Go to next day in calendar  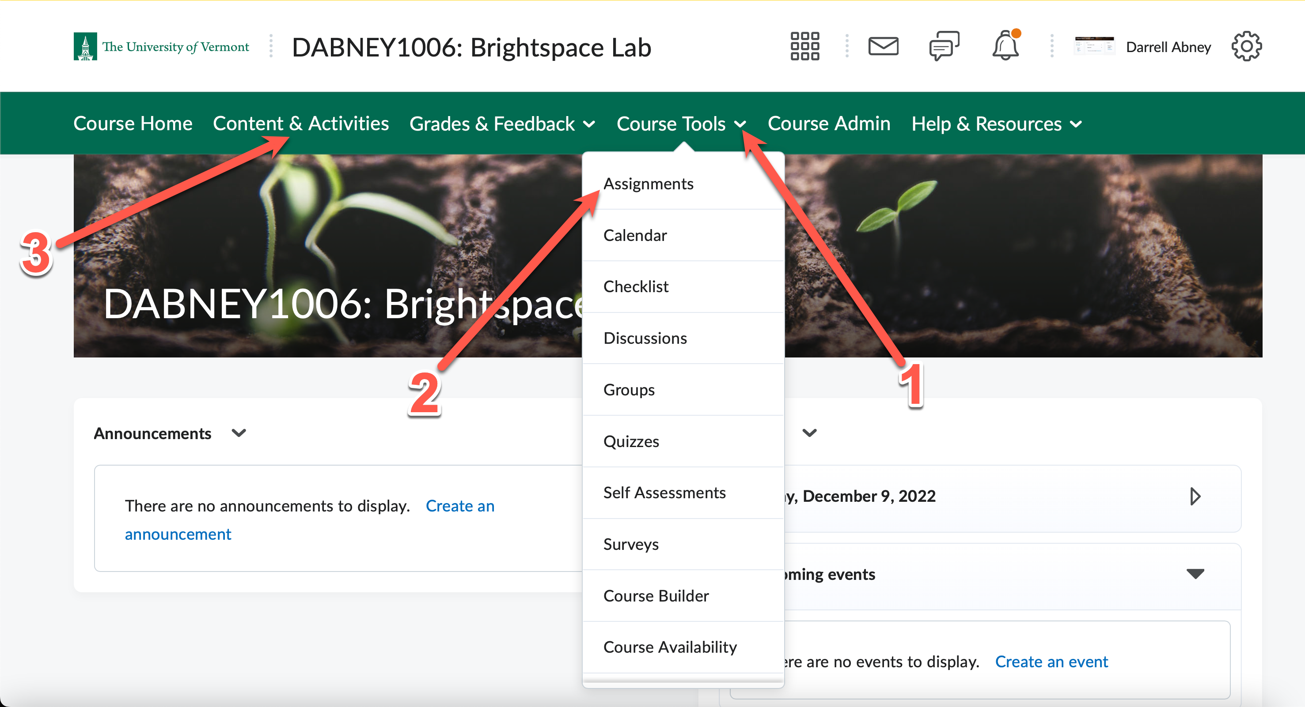click(1195, 496)
